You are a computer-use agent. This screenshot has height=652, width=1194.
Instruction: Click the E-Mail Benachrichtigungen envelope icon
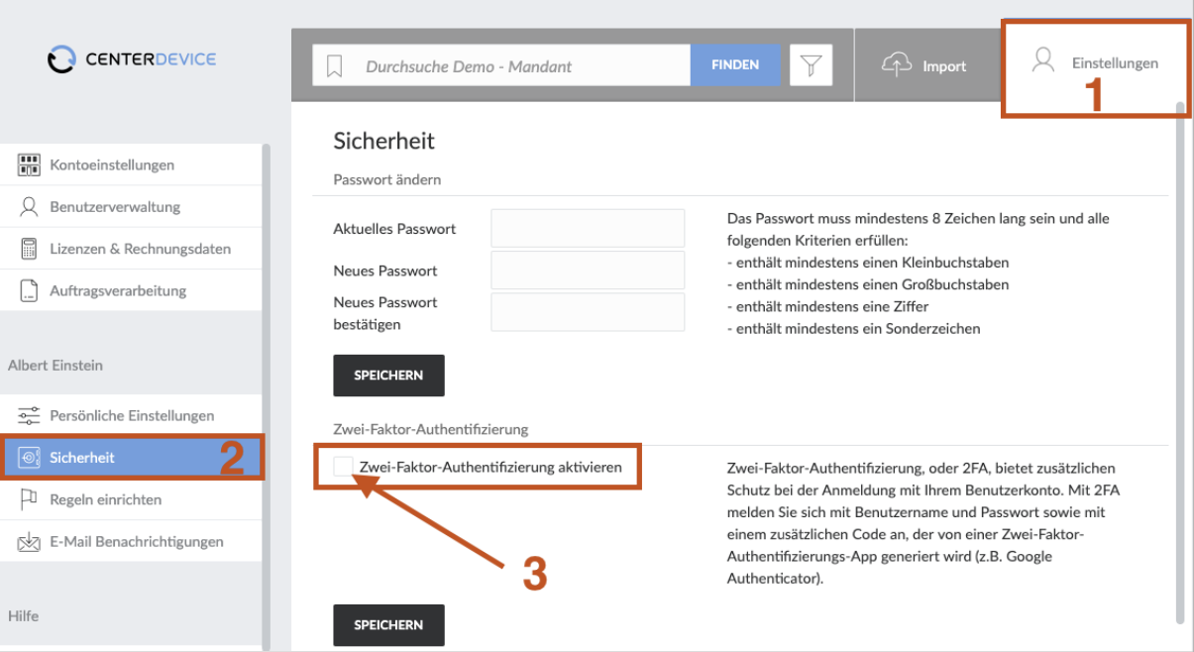click(29, 541)
